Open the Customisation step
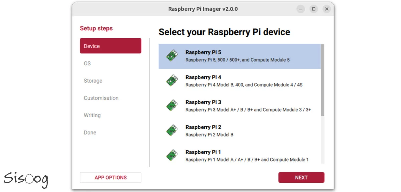This screenshot has width=401, height=192. point(101,98)
